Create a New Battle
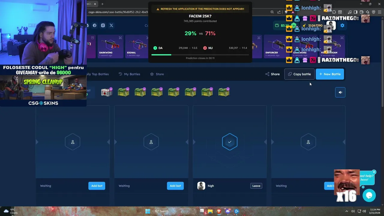 pyautogui.click(x=330, y=74)
